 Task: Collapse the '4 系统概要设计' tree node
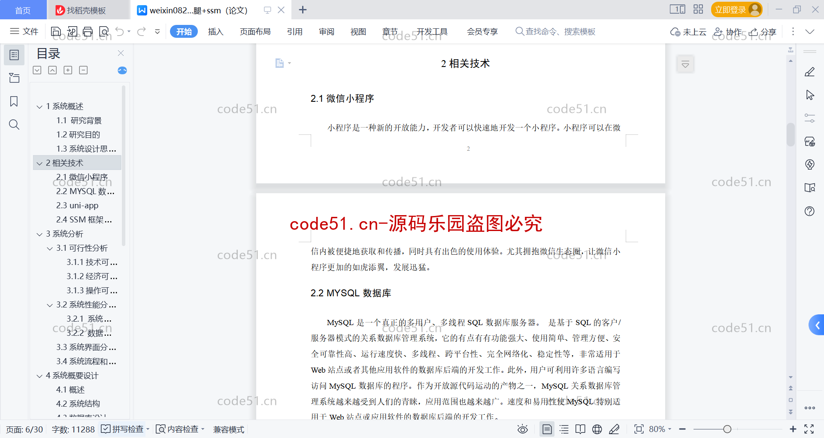click(x=39, y=376)
